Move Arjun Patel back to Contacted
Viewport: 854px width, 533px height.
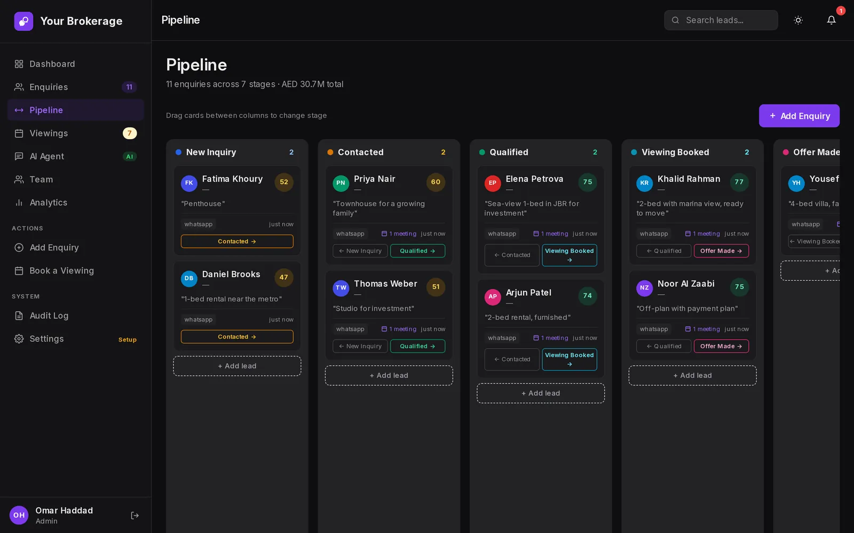tap(512, 360)
